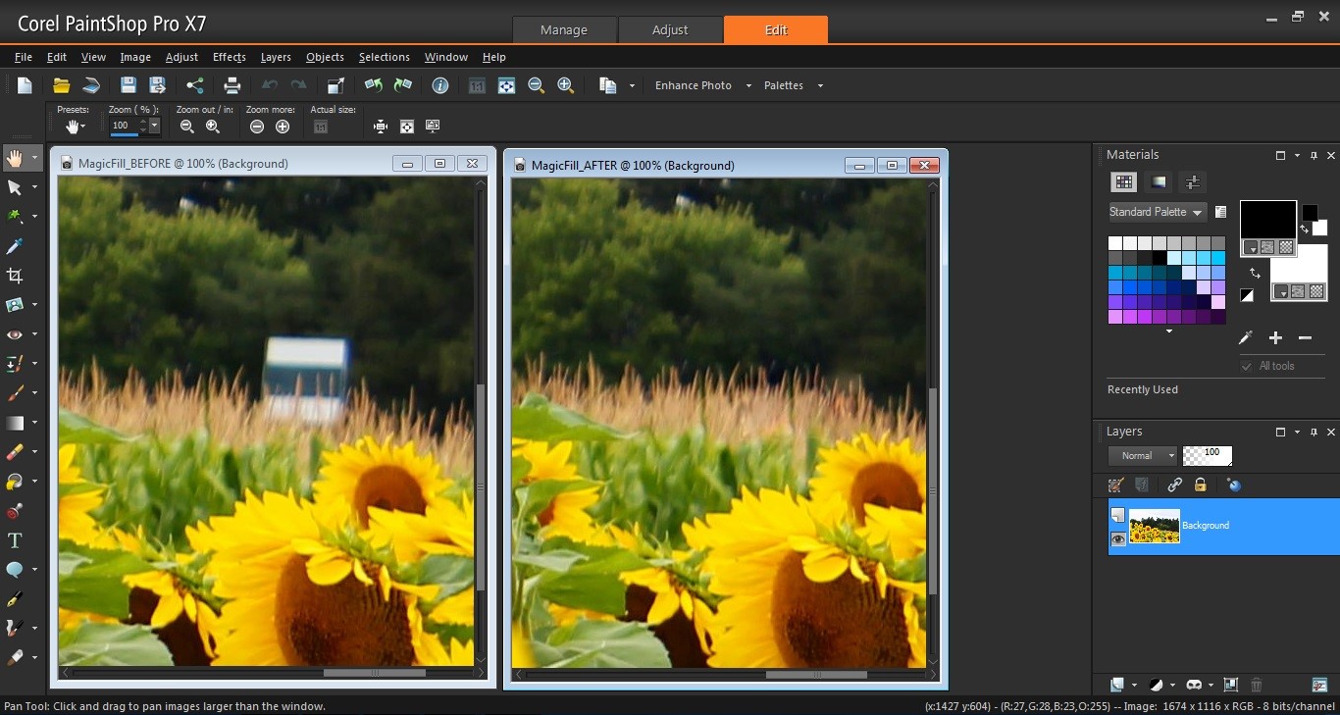Open the Adjust menu
The image size is (1340, 715).
pyautogui.click(x=181, y=57)
